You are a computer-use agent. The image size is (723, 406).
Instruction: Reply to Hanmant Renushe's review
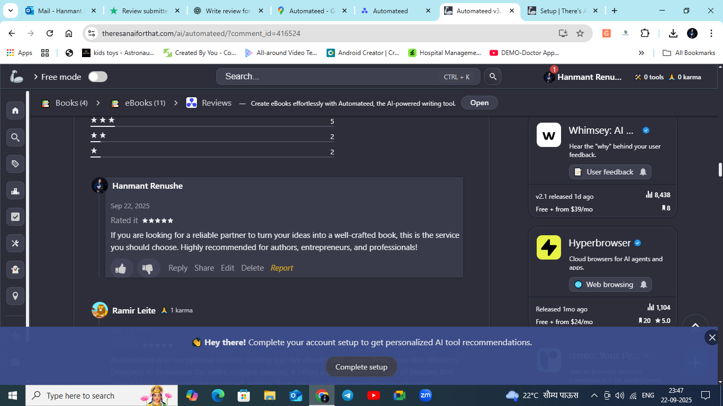click(x=178, y=268)
